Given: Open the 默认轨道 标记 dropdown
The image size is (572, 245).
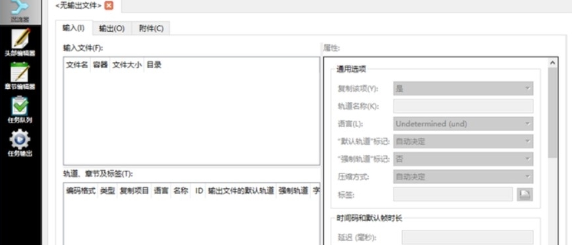Looking at the screenshot, I should [463, 141].
